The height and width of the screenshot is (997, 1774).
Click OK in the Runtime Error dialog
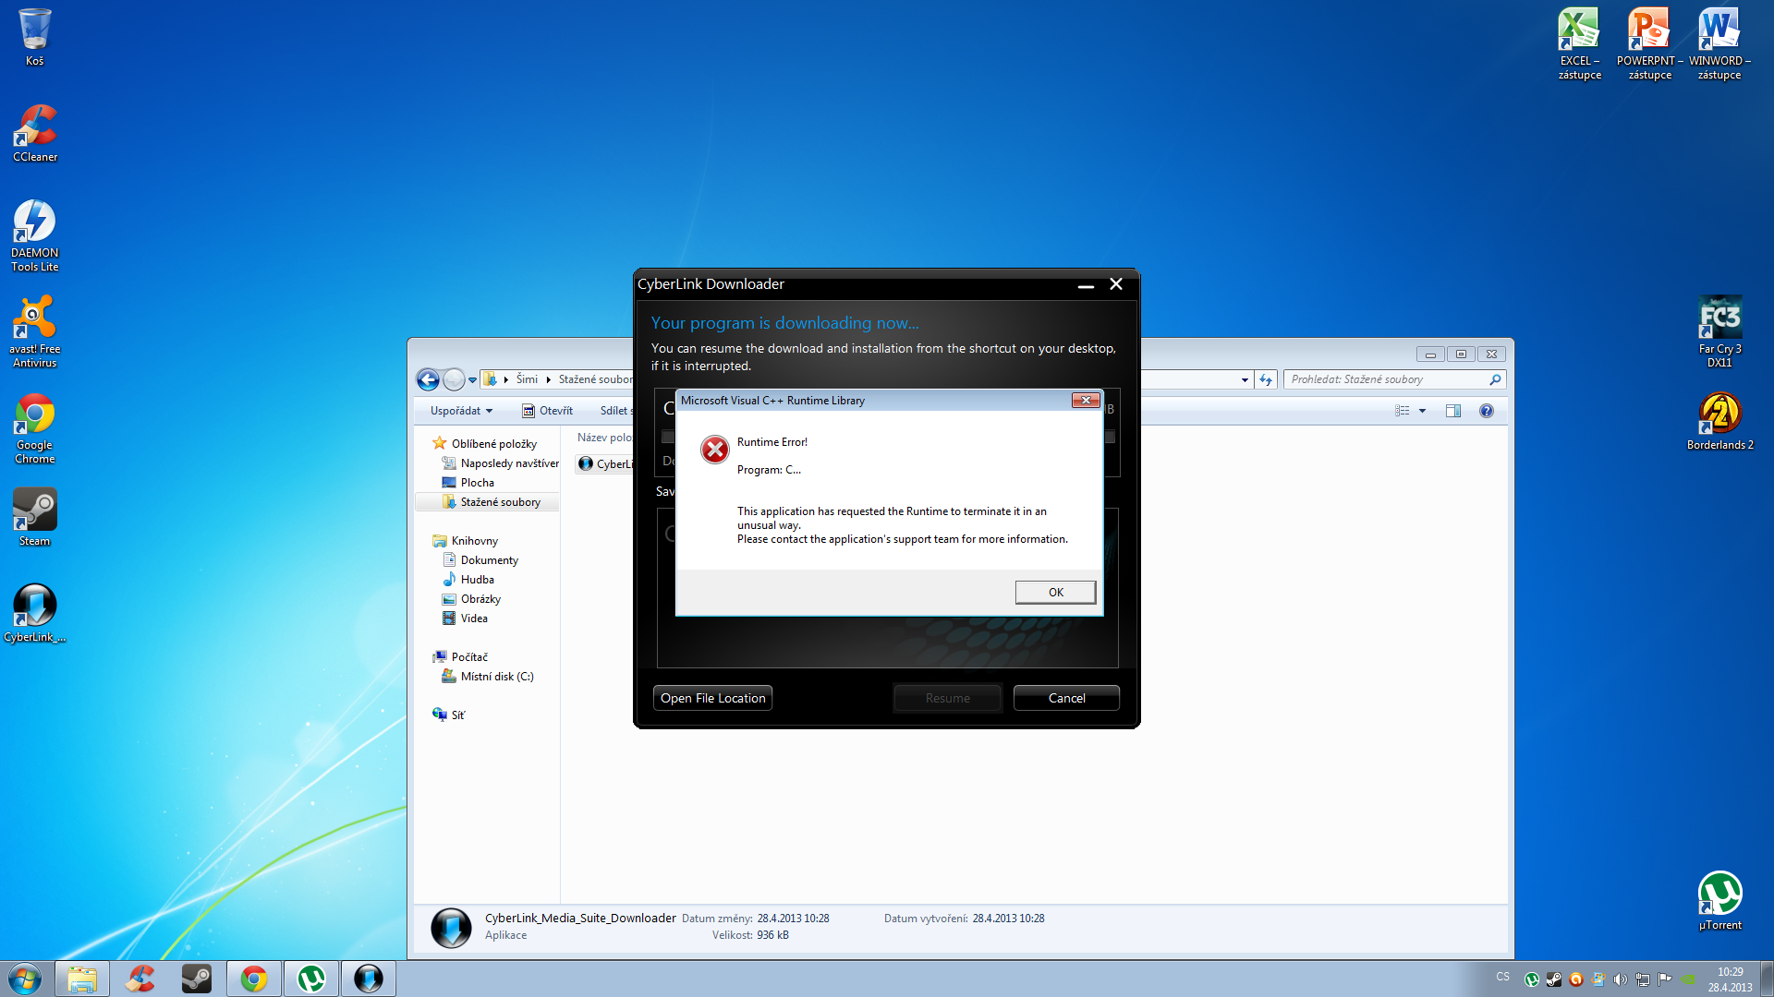click(1055, 592)
